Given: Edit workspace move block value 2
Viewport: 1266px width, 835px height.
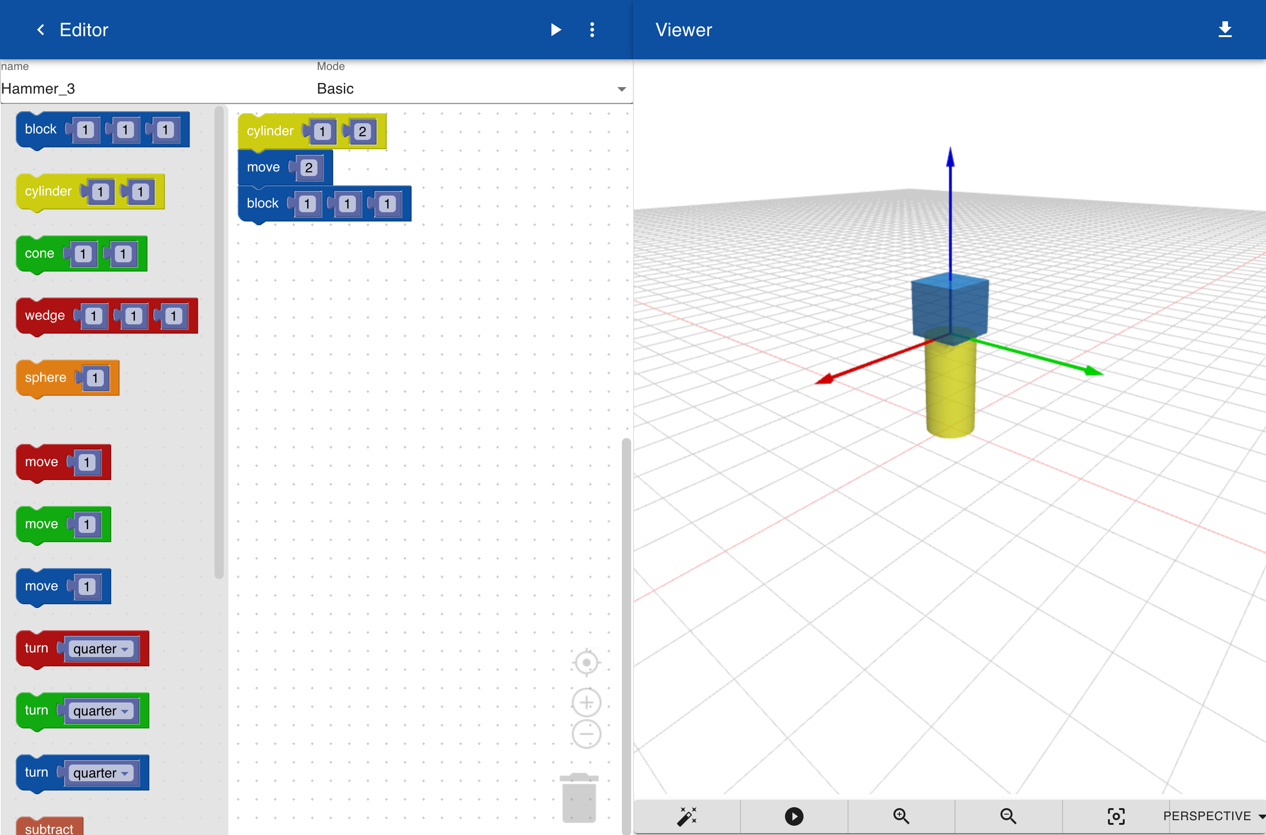Looking at the screenshot, I should (x=308, y=168).
